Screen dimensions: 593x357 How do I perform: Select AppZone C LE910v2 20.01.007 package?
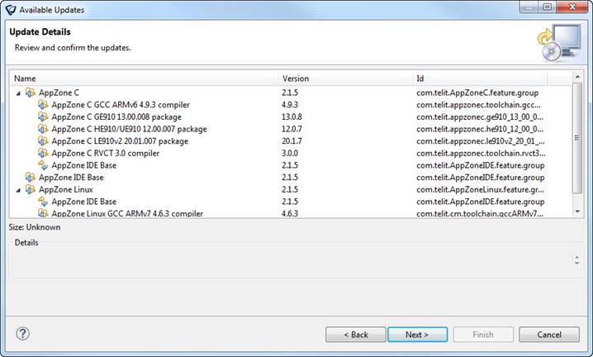(291, 140)
